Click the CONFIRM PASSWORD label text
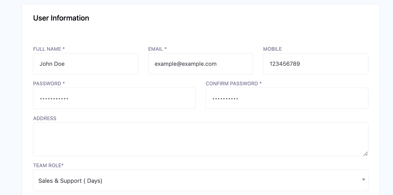393x195 pixels. (x=232, y=84)
